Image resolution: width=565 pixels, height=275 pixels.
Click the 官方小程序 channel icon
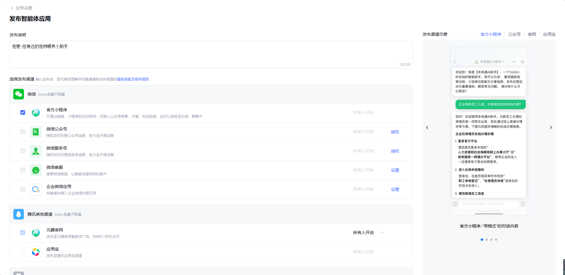coord(36,113)
